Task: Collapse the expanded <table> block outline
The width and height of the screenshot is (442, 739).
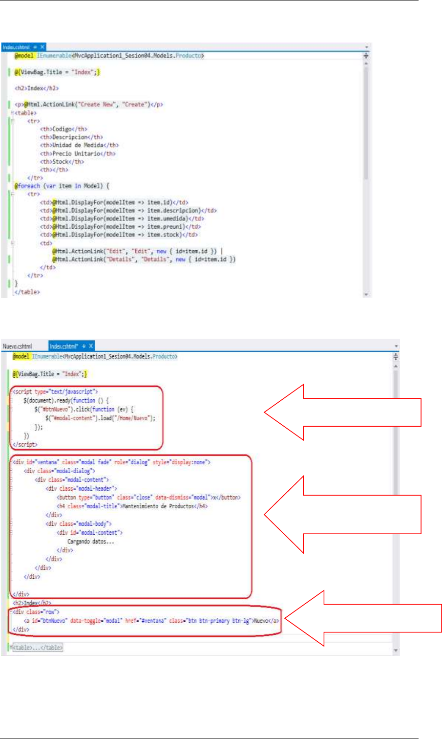Action: [12, 113]
